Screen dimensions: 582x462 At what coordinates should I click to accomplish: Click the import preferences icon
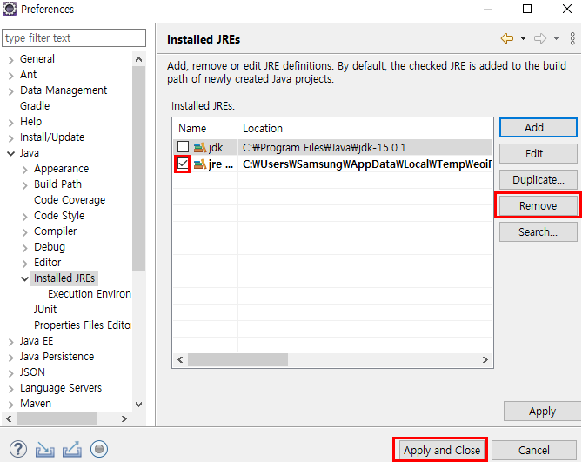tap(45, 449)
